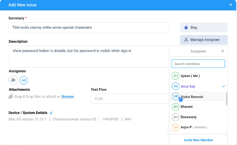The width and height of the screenshot is (237, 145).
Task: Click the Description text area
Action: pyautogui.click(x=89, y=57)
